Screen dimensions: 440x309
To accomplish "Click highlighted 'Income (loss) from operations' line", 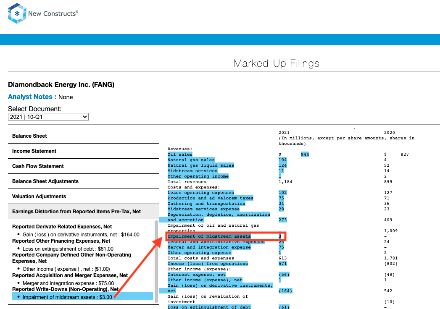I will [x=208, y=264].
